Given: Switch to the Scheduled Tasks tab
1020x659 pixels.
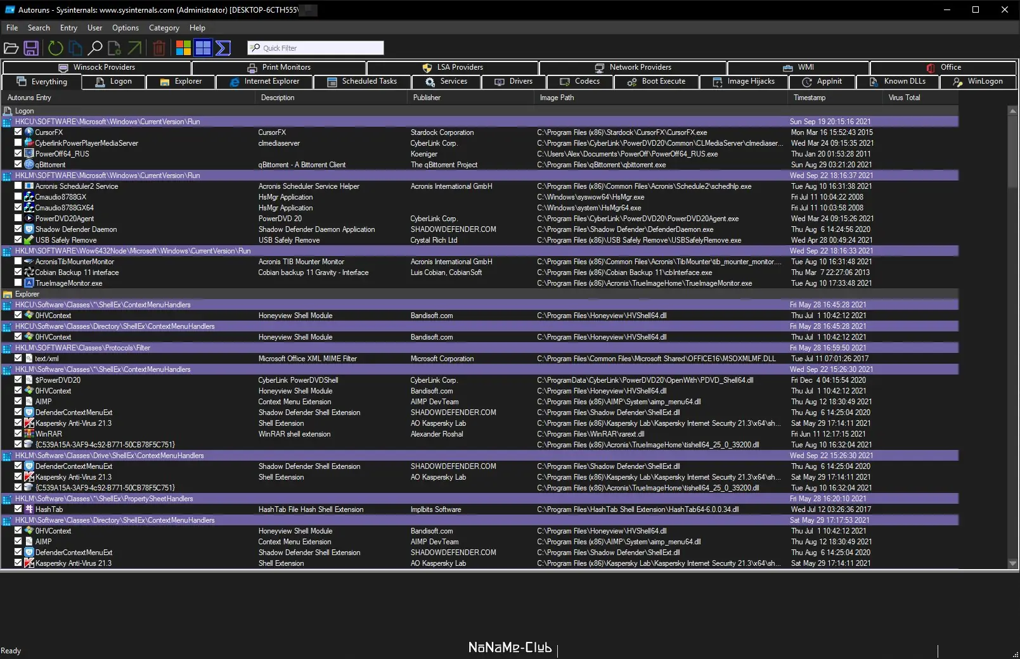Looking at the screenshot, I should click(361, 82).
